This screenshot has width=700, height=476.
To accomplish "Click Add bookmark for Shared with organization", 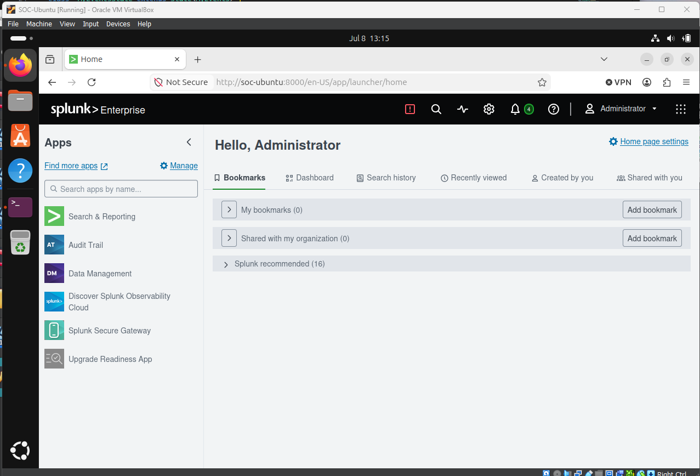I will coord(652,238).
